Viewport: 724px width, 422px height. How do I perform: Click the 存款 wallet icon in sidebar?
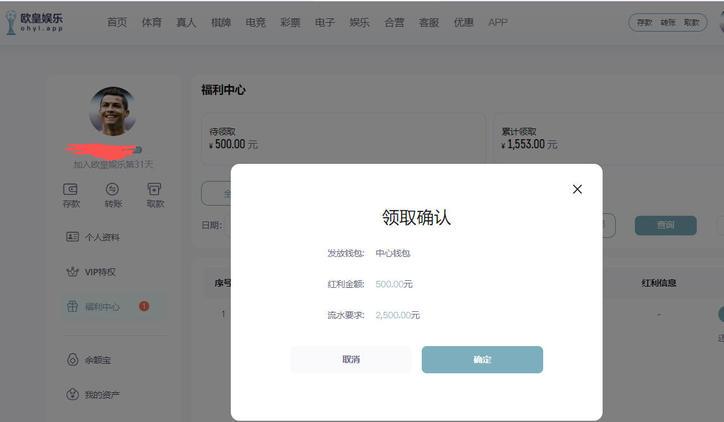pos(71,189)
